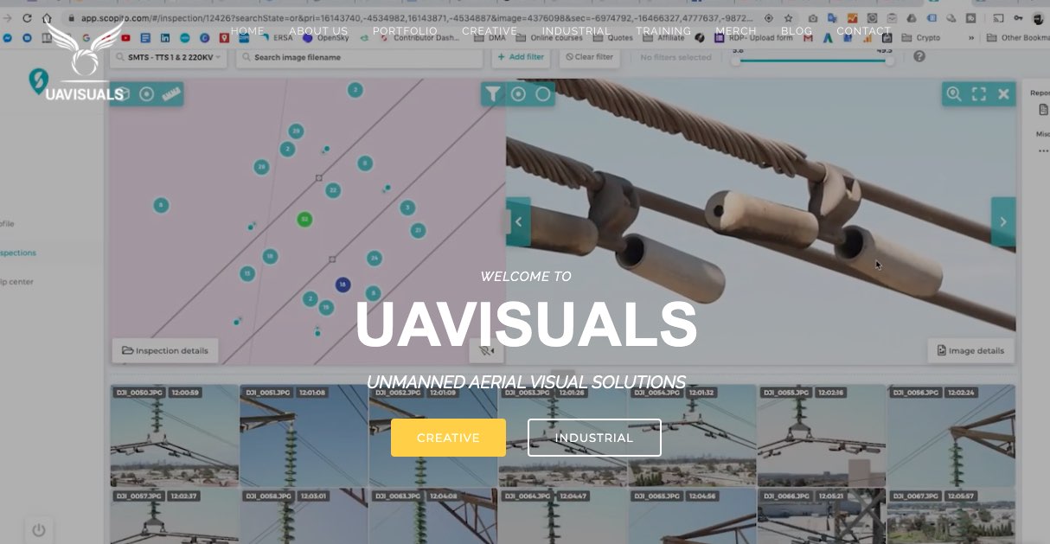Click the magnifier zoom icon on image viewer

953,93
